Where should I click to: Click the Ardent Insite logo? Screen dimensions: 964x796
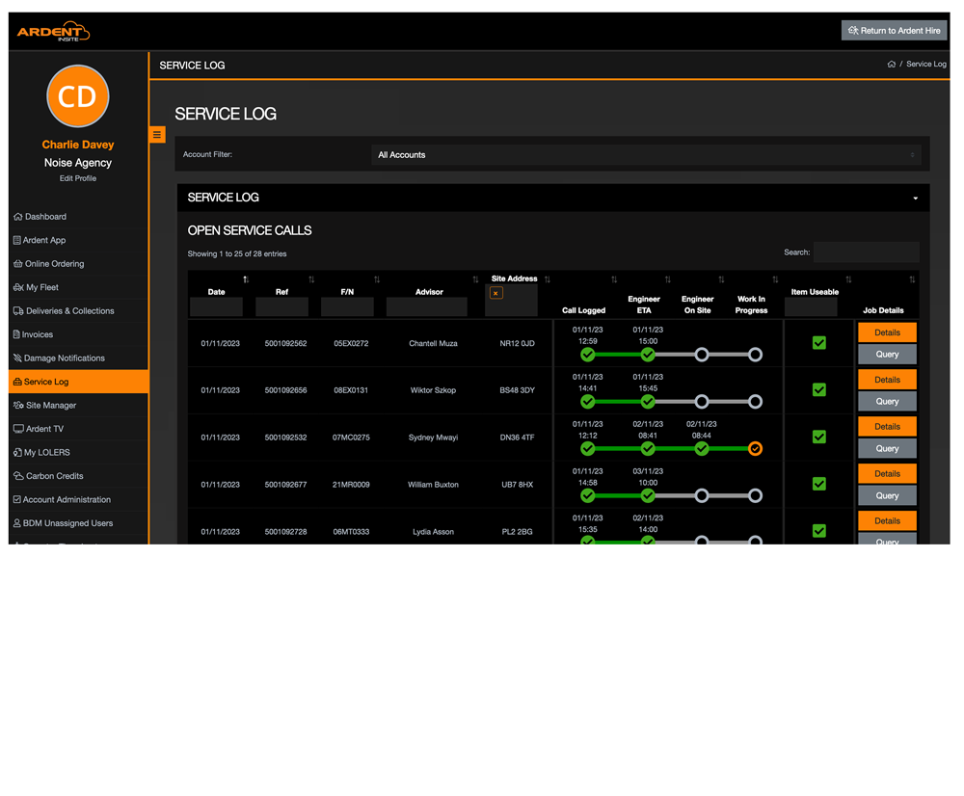pos(53,31)
